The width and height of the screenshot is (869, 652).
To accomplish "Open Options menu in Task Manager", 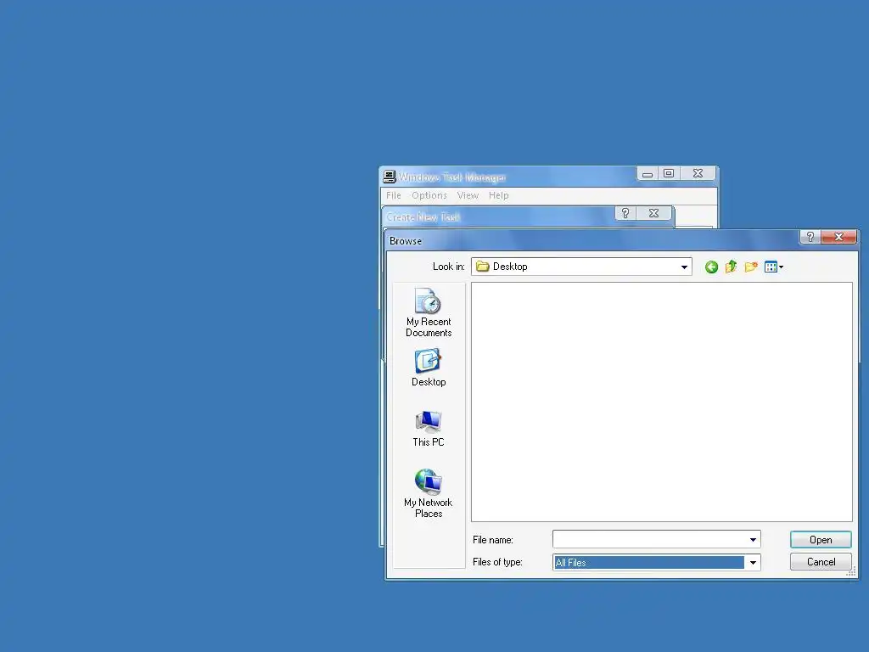I will (429, 196).
